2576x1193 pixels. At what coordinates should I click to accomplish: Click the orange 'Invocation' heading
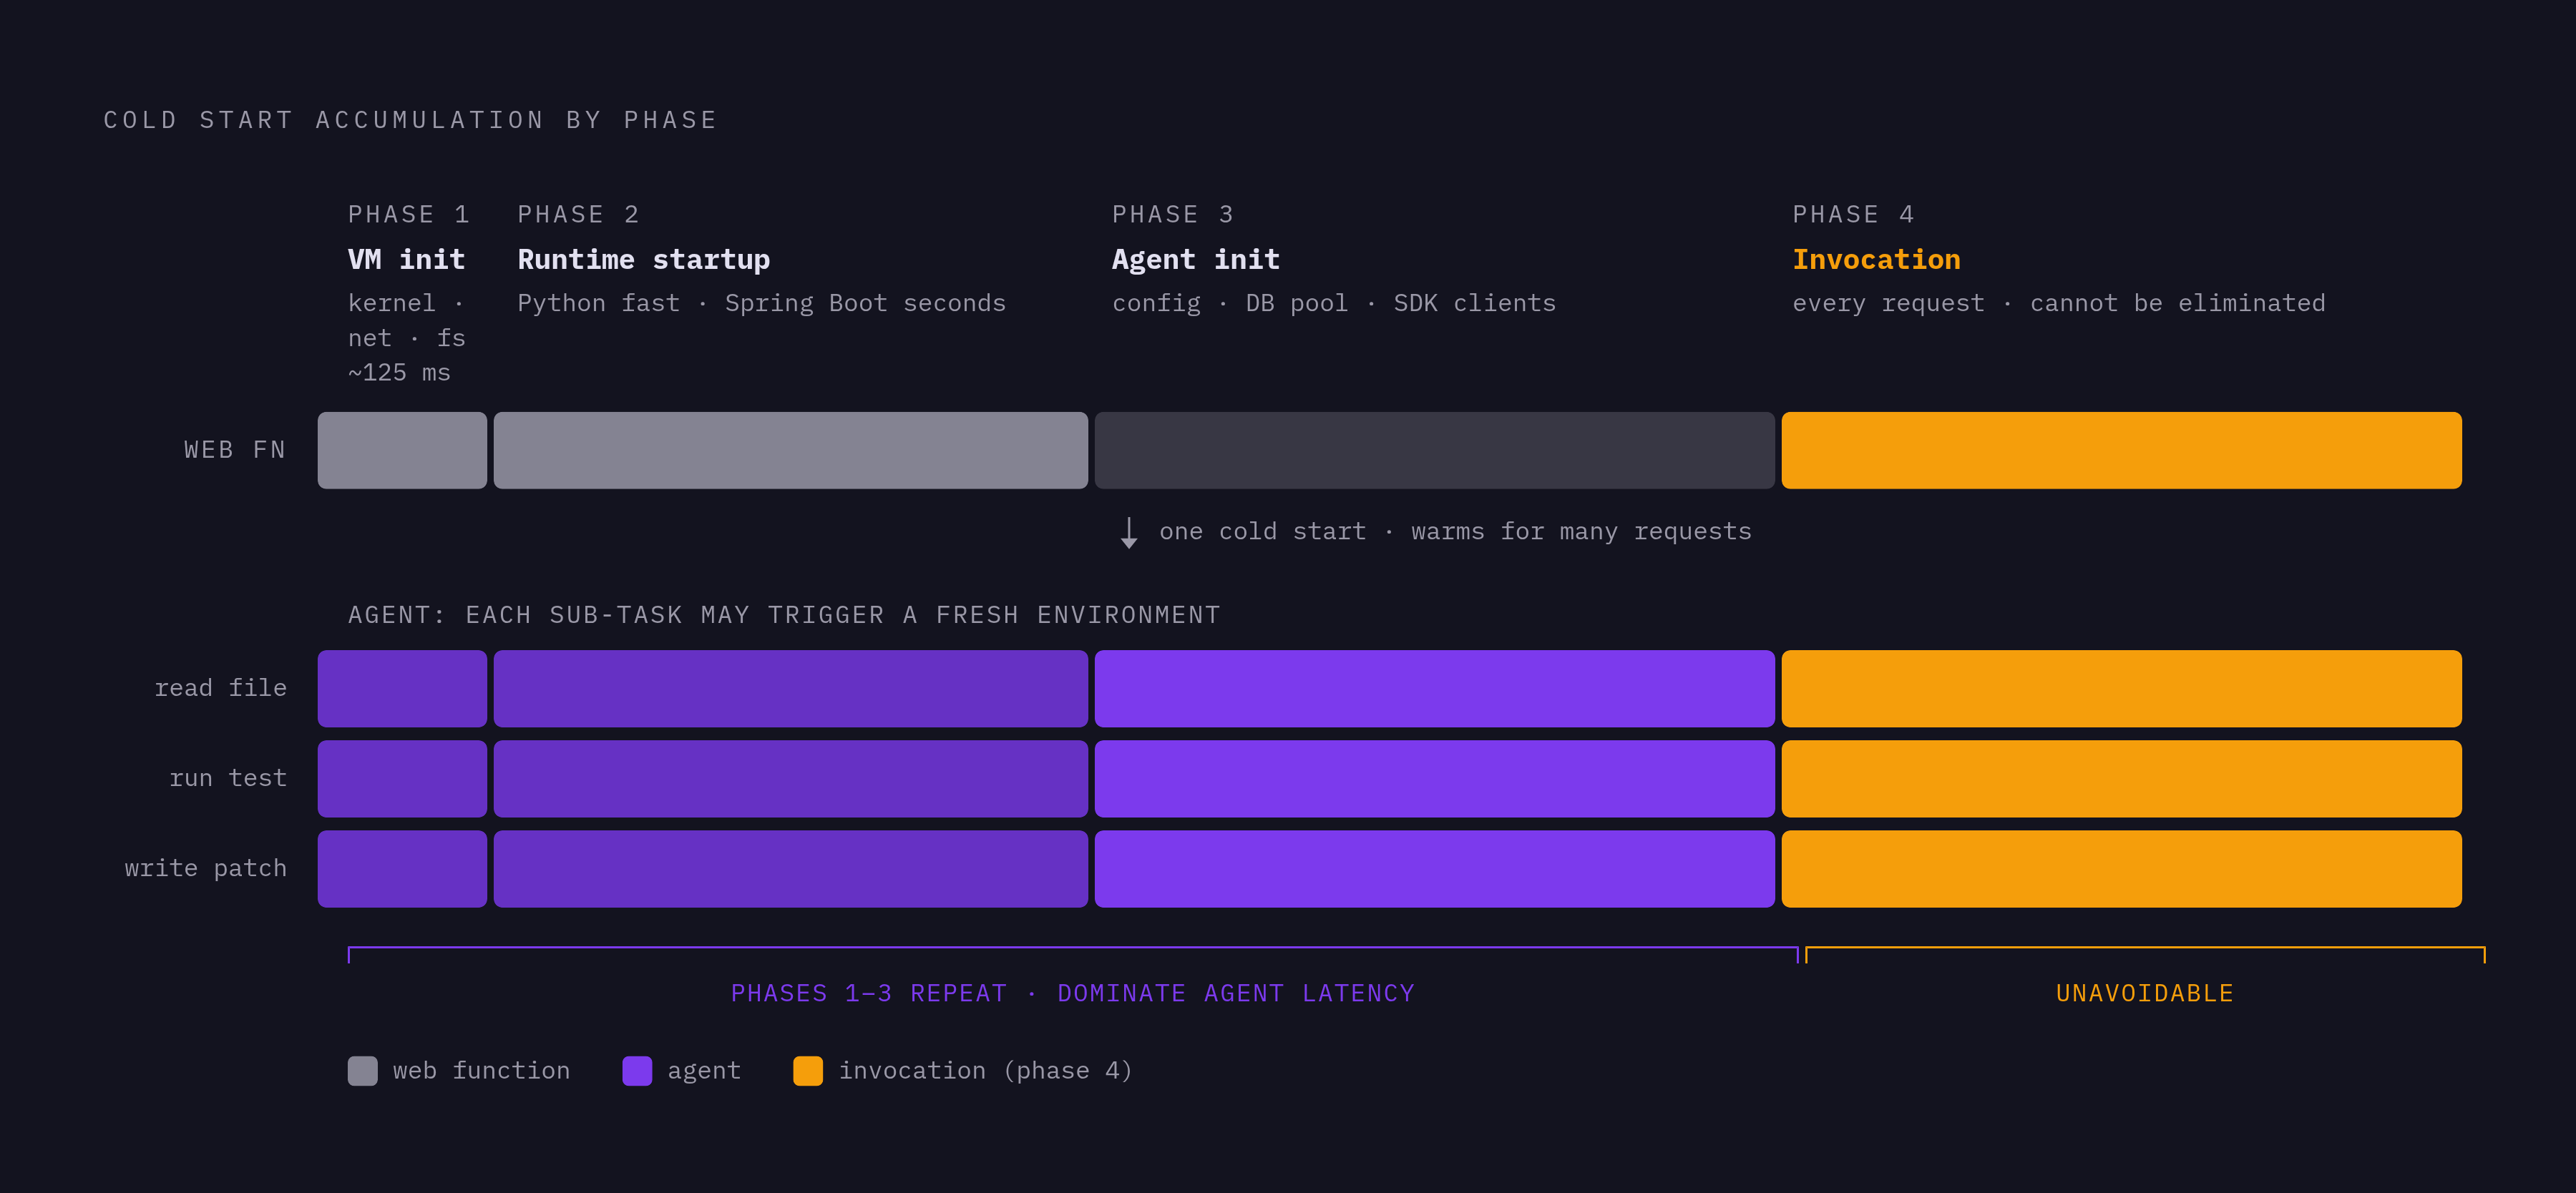(x=1876, y=260)
